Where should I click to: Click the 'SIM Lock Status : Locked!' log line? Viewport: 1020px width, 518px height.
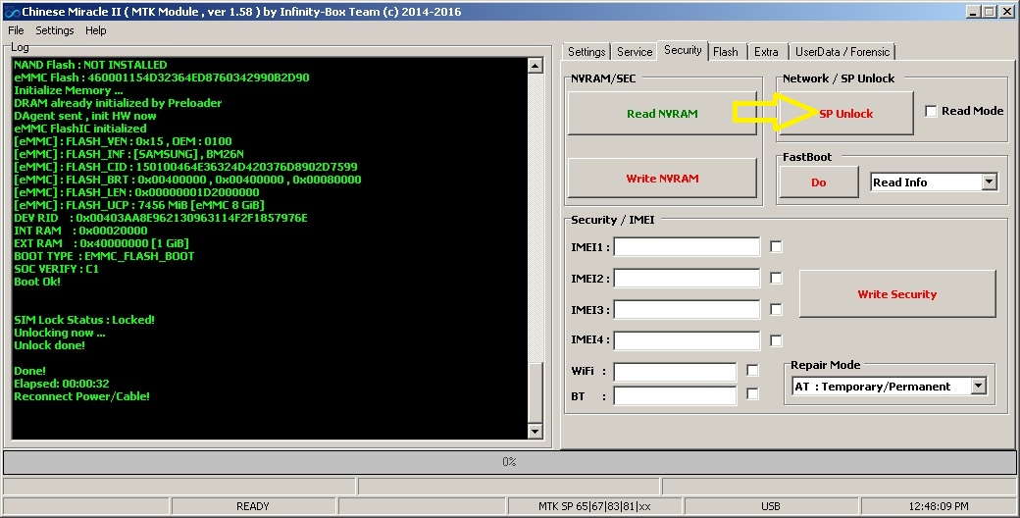pos(84,320)
